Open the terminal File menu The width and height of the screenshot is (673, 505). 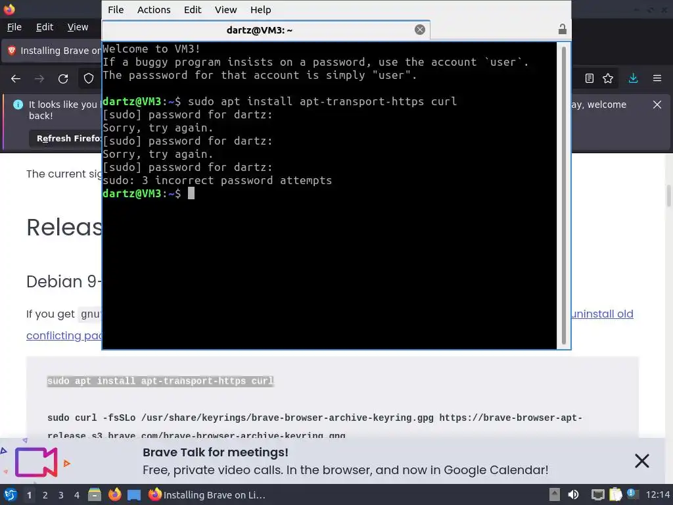click(x=116, y=10)
